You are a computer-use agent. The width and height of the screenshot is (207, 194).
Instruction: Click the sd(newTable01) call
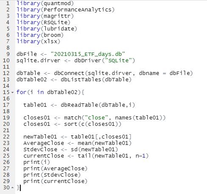coord(94,150)
